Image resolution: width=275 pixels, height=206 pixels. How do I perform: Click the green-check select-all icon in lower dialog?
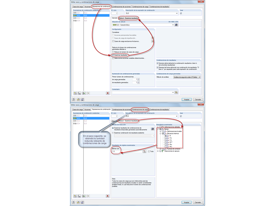point(84,196)
